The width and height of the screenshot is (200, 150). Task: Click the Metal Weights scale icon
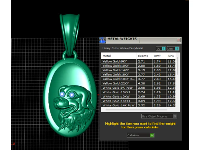pos(102,40)
